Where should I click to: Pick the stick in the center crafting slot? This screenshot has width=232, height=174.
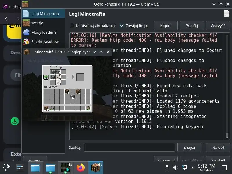pyautogui.click(x=58, y=77)
